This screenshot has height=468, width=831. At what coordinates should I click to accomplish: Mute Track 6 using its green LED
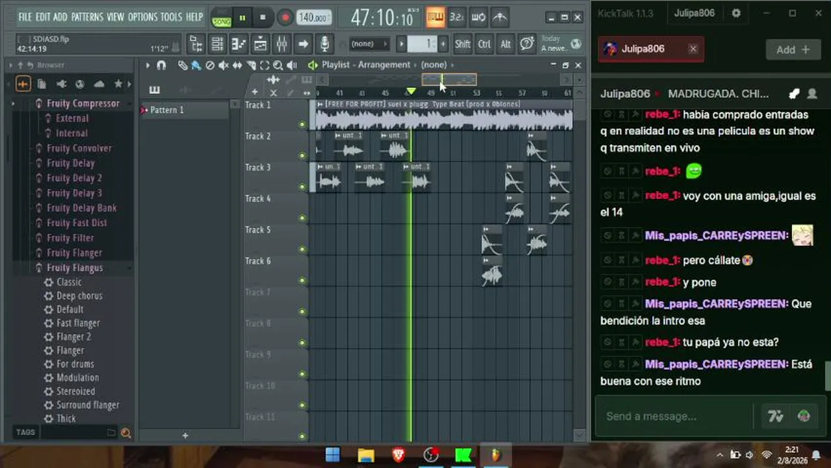pos(302,280)
